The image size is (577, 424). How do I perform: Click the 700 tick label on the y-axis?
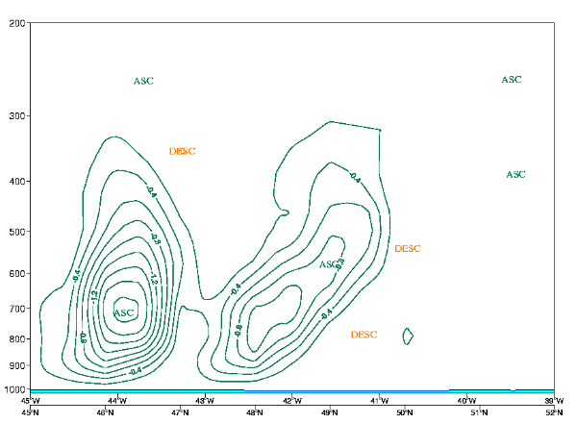click(x=16, y=309)
